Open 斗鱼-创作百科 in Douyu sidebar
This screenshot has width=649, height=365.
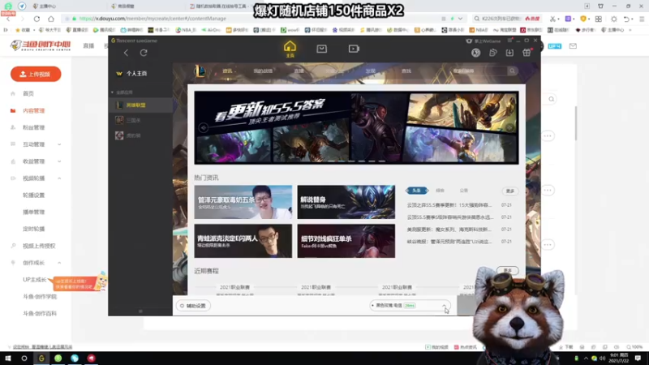40,313
